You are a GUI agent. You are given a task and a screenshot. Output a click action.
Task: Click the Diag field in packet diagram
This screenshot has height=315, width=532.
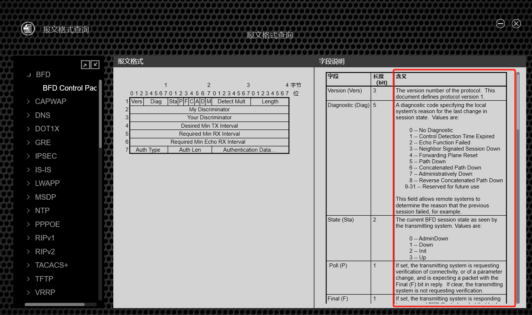(x=156, y=101)
